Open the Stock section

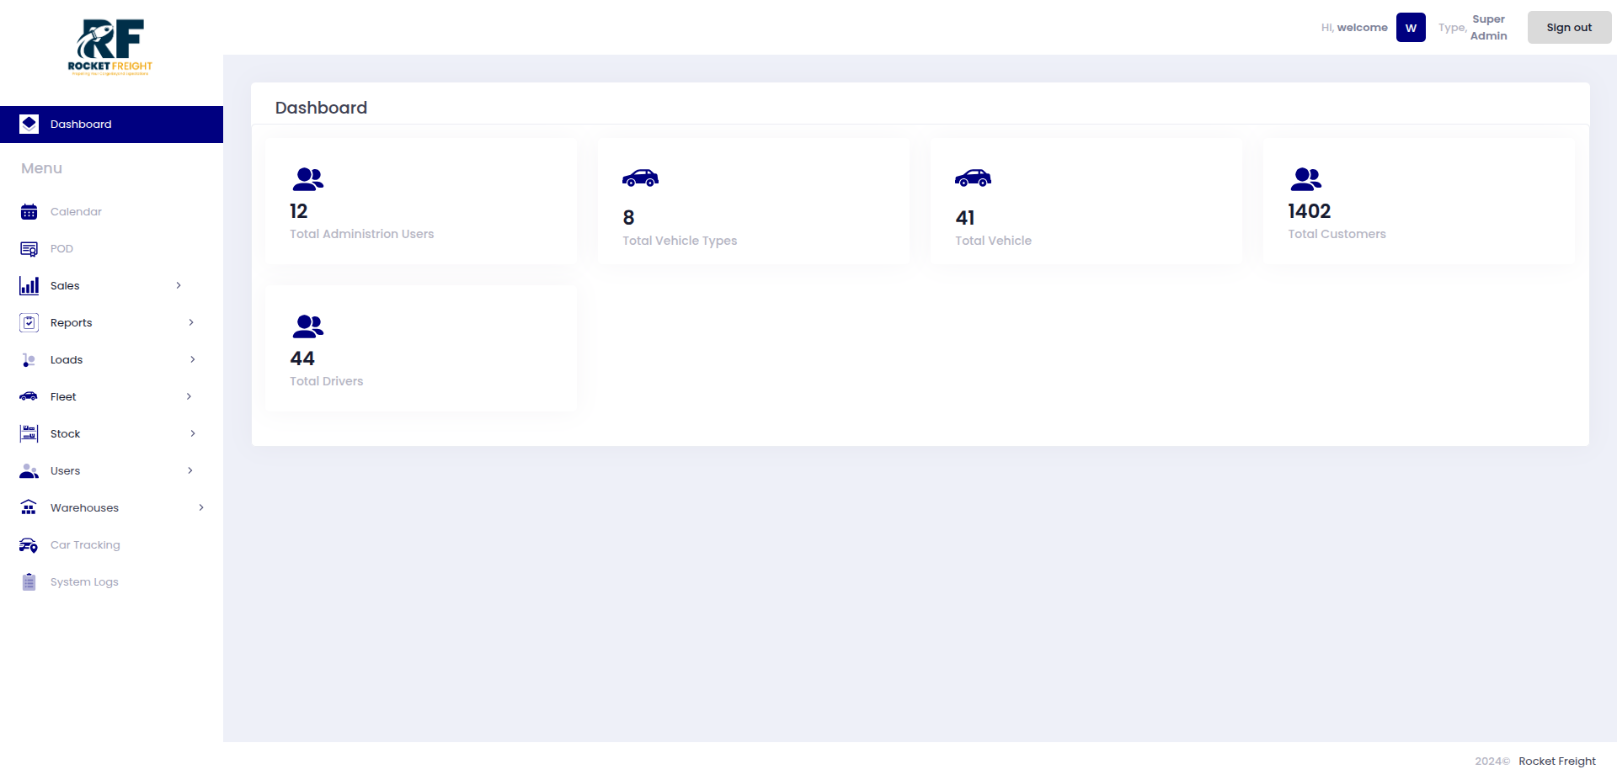(x=65, y=433)
